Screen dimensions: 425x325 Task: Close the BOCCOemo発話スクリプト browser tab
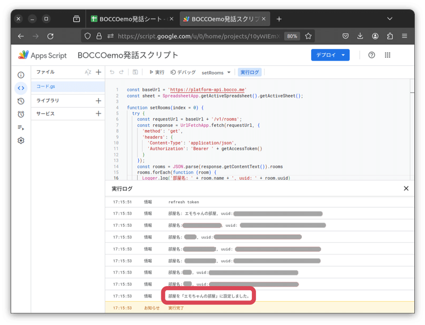(263, 19)
